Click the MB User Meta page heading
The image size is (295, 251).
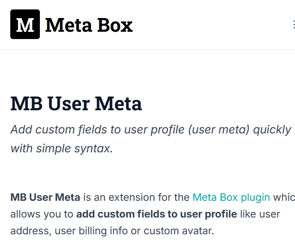coord(76,103)
